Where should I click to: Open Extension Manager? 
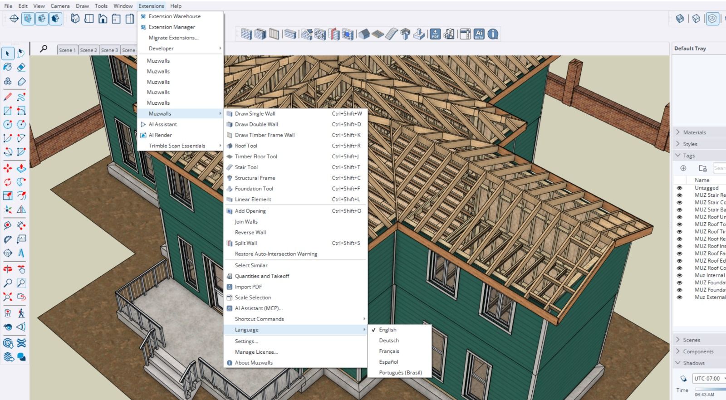[181, 27]
